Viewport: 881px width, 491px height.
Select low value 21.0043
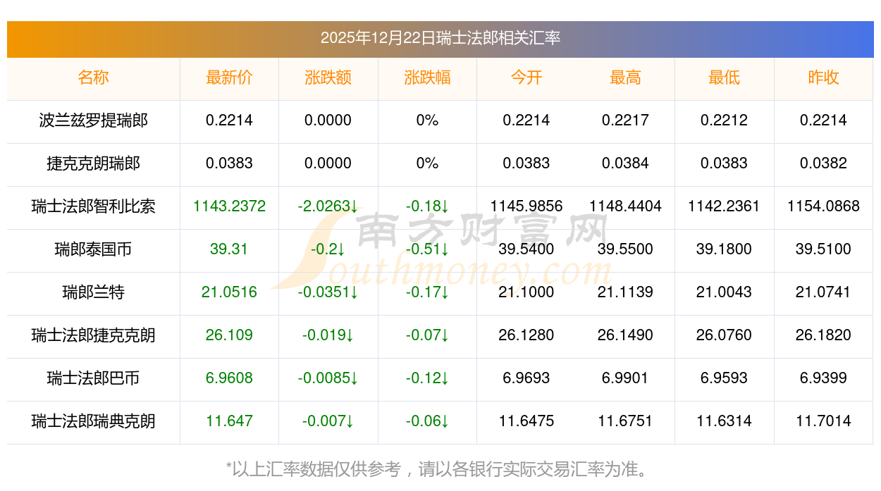click(x=725, y=292)
